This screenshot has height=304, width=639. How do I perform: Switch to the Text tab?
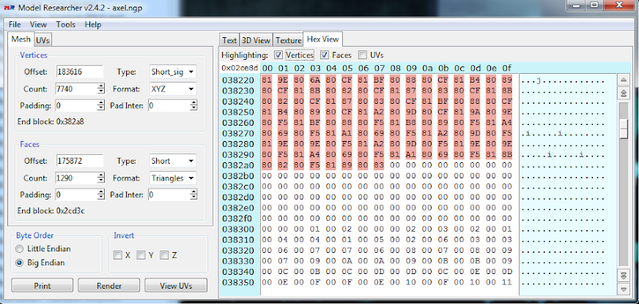pos(229,40)
